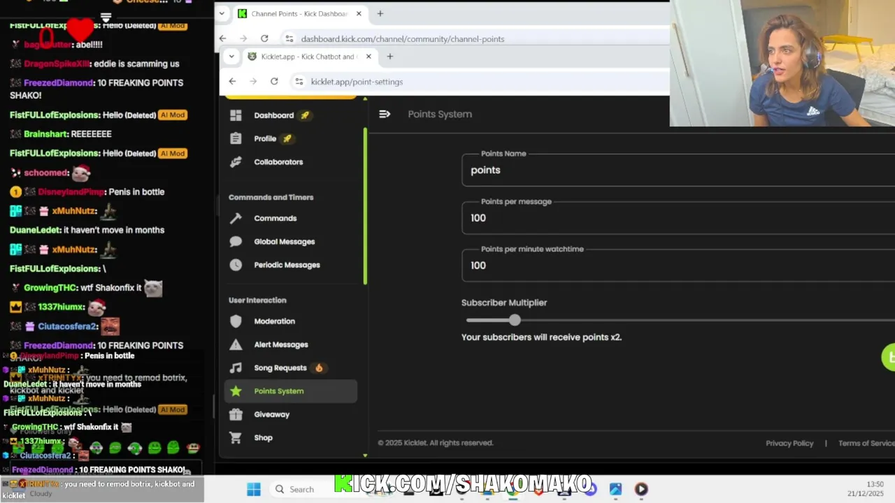Open the Privacy Policy link
Viewport: 895px width, 503px height.
[789, 443]
